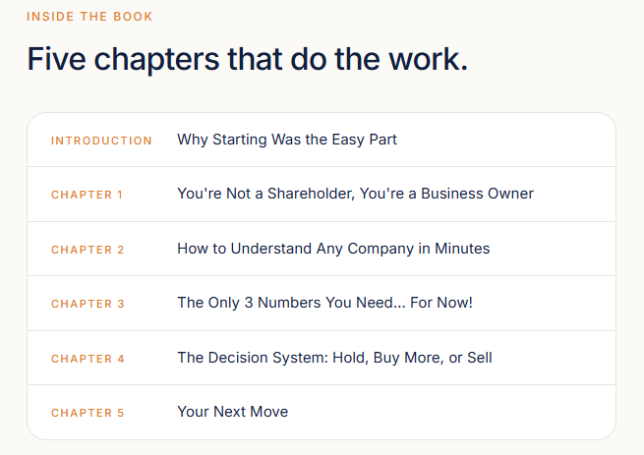Click the INTRODUCTION orange label

click(x=101, y=141)
